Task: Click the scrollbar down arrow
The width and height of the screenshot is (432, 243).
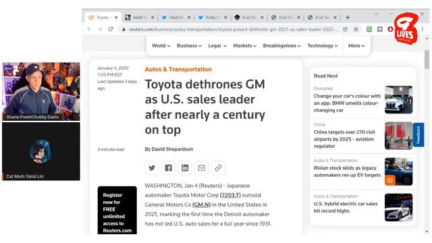Action: tap(427, 232)
